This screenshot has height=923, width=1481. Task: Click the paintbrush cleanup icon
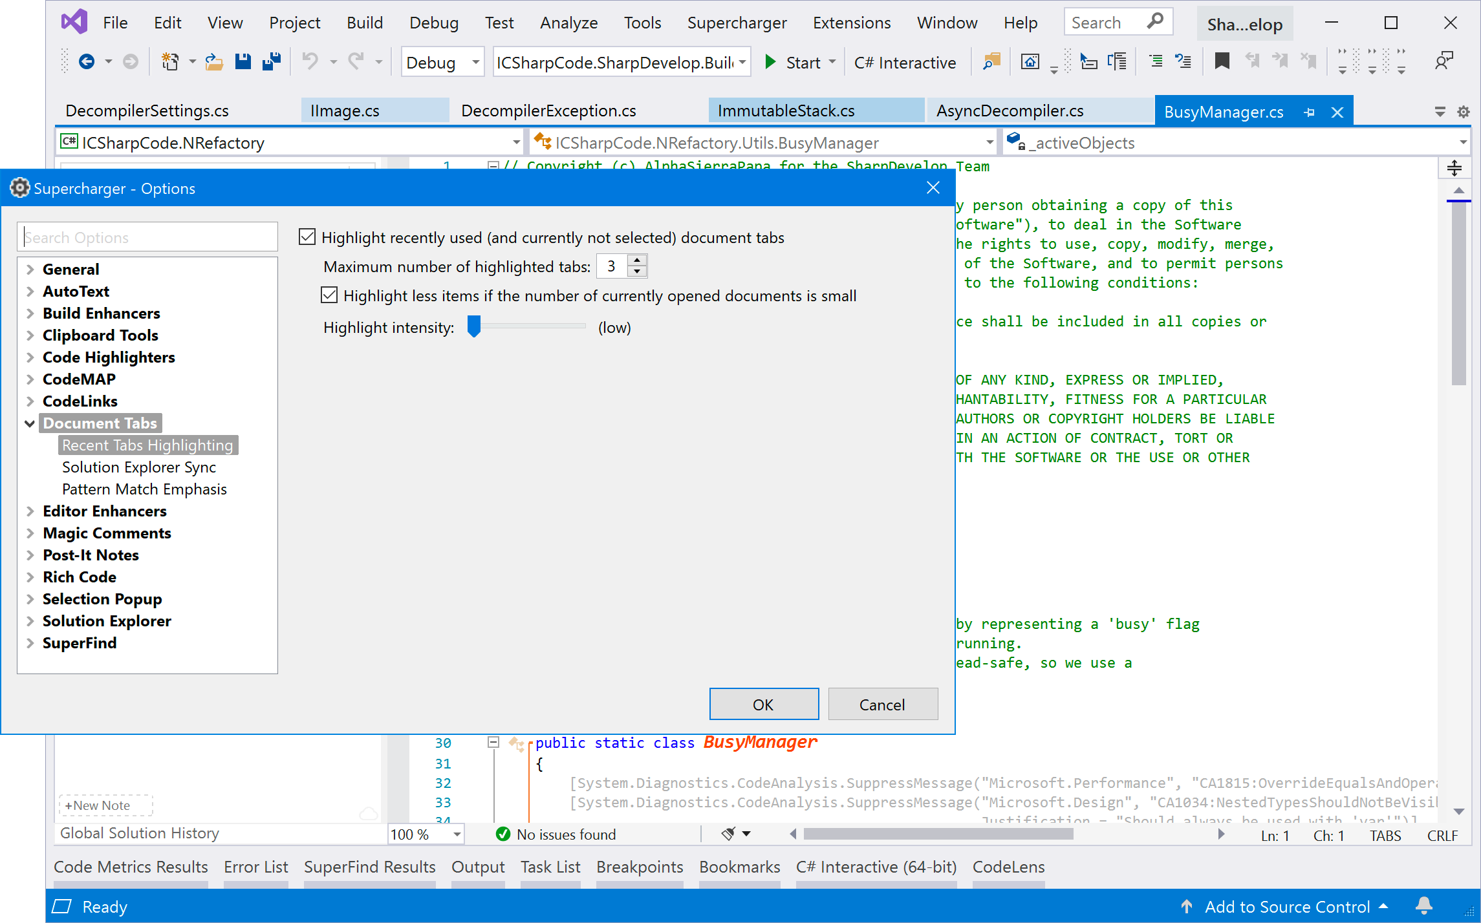(x=729, y=834)
